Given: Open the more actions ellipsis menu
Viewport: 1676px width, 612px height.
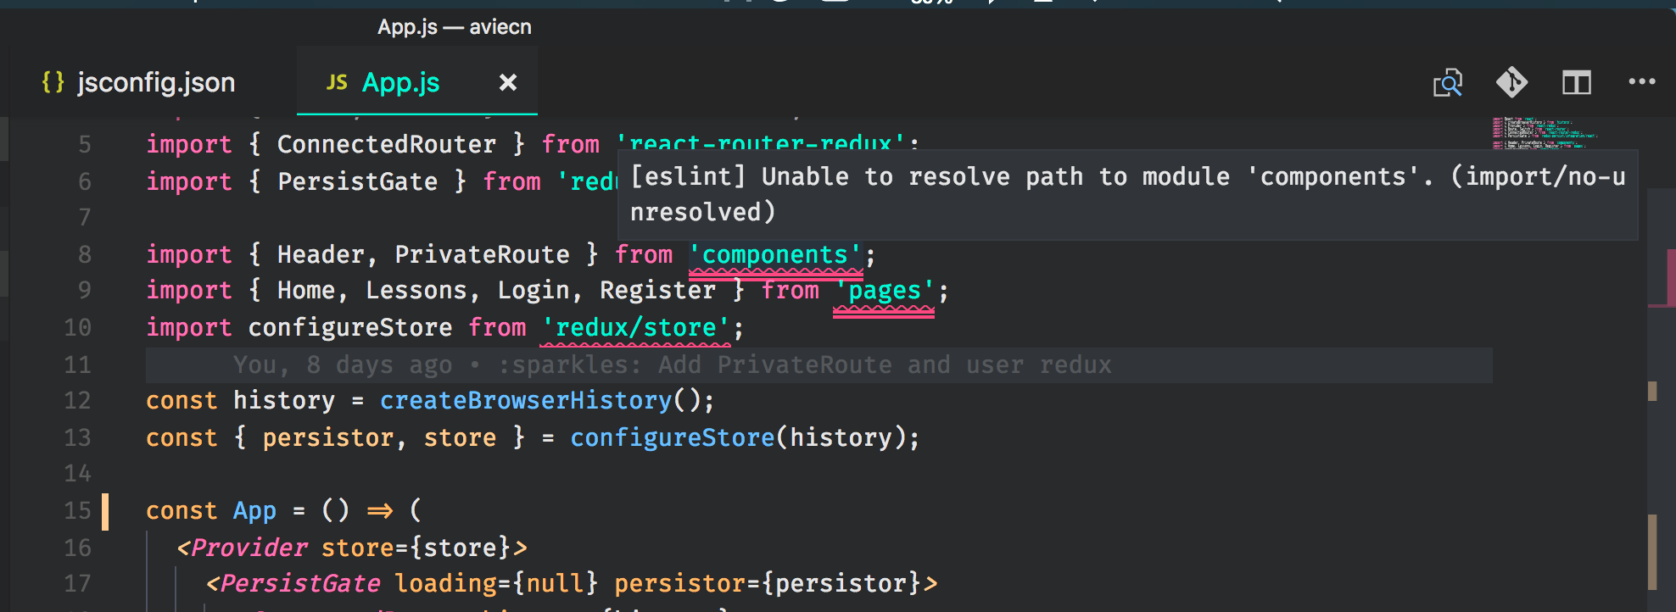Looking at the screenshot, I should click(1642, 82).
